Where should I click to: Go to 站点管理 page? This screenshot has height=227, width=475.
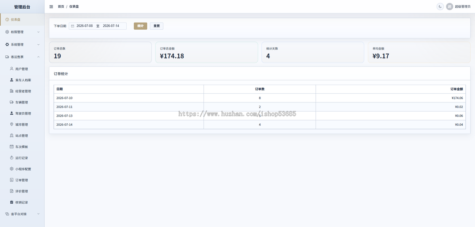point(22,136)
